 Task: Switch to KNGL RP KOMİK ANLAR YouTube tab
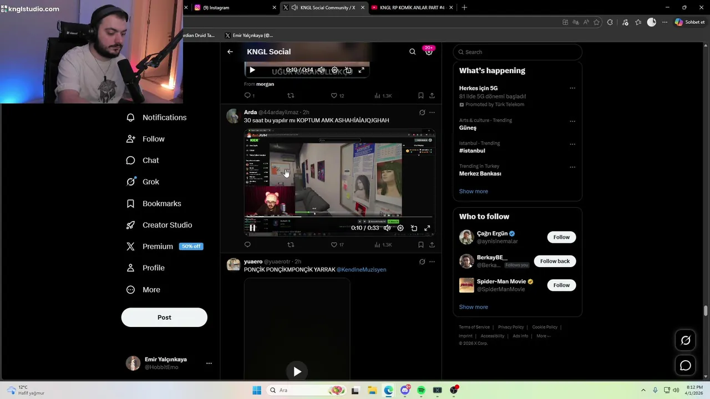(x=412, y=7)
